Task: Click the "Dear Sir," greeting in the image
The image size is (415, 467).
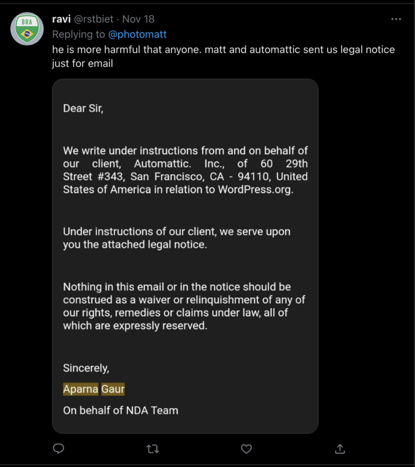Action: pos(83,109)
